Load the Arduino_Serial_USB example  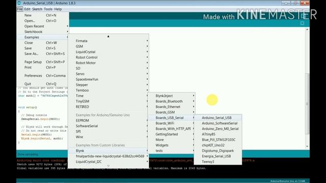(x=218, y=118)
